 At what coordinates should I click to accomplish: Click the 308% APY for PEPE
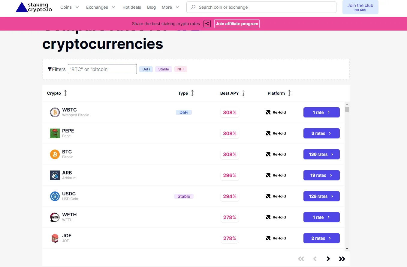pyautogui.click(x=230, y=133)
